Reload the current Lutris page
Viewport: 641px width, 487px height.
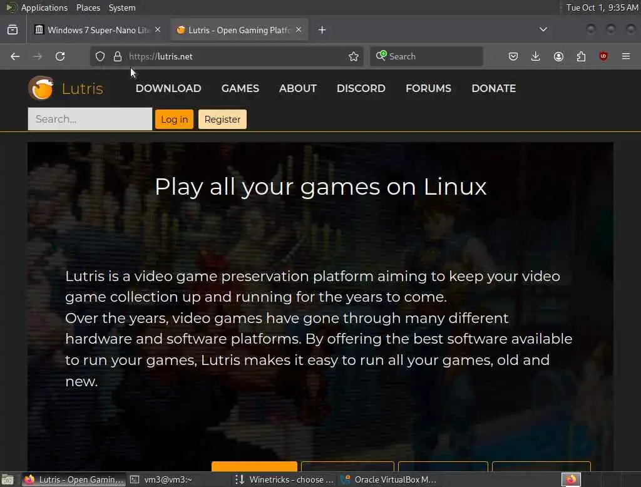click(x=60, y=56)
